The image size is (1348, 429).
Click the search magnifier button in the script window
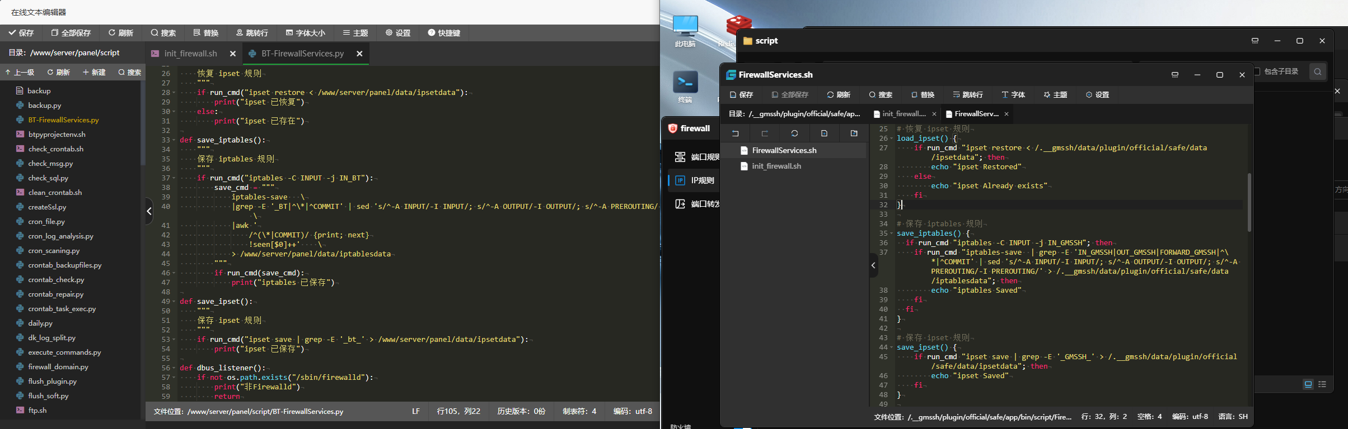[1318, 71]
